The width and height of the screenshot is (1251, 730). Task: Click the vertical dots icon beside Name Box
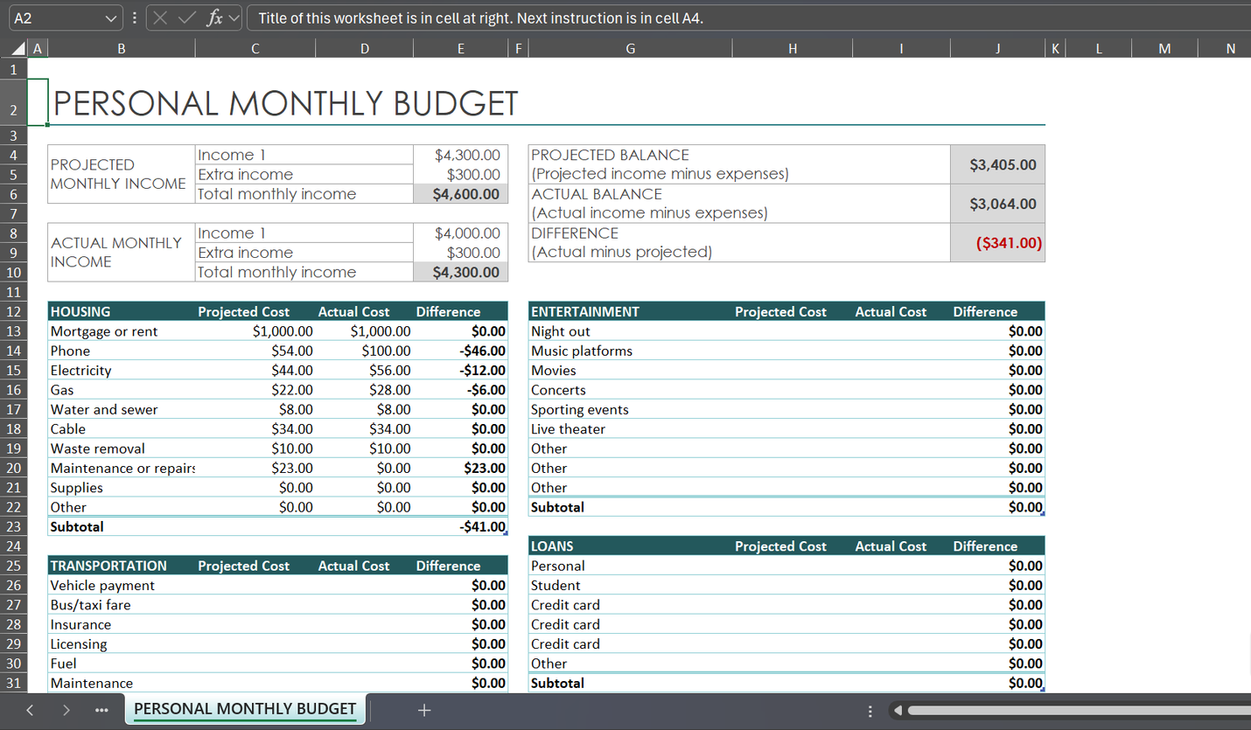tap(134, 17)
